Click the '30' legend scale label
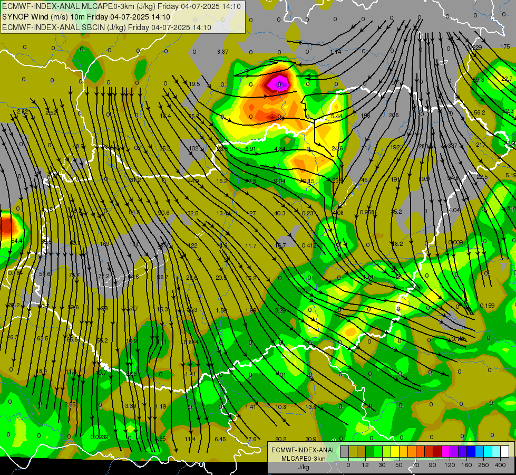 click(x=382, y=465)
